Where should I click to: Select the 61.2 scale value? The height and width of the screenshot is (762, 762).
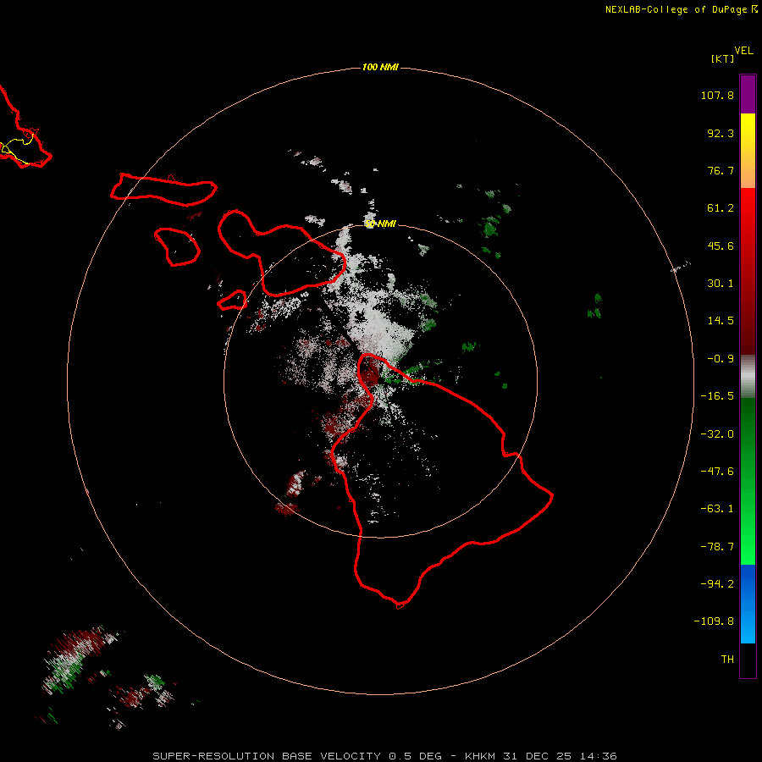(x=721, y=208)
